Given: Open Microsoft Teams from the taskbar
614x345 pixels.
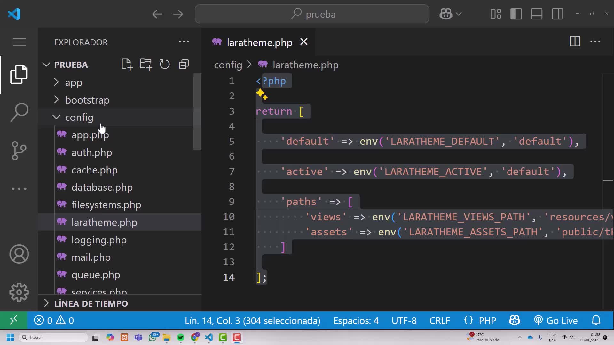Looking at the screenshot, I should click(138, 337).
